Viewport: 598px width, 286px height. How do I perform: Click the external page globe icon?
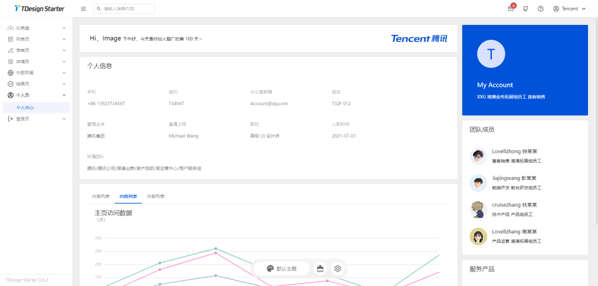coord(11,72)
